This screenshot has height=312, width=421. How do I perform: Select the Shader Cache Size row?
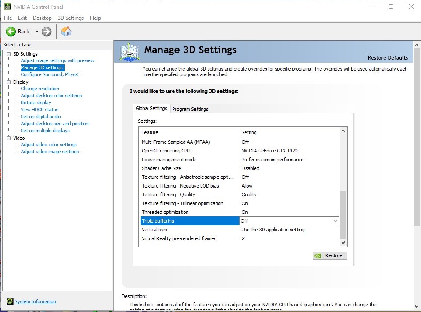click(240, 168)
